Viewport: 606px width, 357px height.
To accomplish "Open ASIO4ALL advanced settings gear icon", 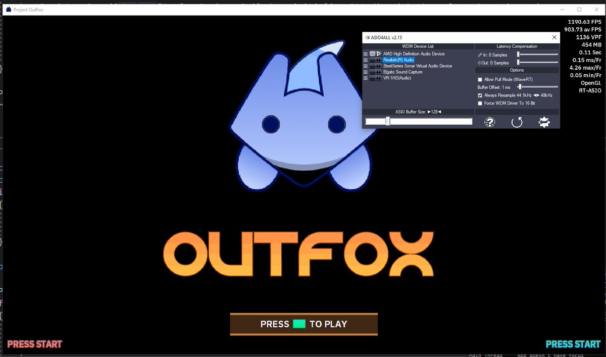I will tap(544, 122).
